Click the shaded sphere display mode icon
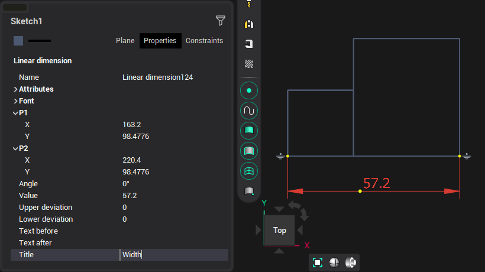485x272 pixels. [x=334, y=263]
